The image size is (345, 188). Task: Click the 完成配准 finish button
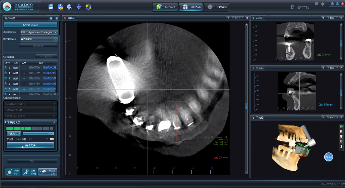30,145
